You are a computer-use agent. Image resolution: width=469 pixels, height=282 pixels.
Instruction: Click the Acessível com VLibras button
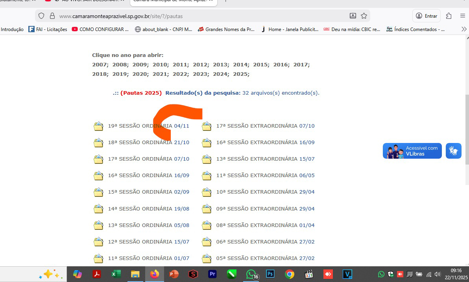[x=412, y=151]
